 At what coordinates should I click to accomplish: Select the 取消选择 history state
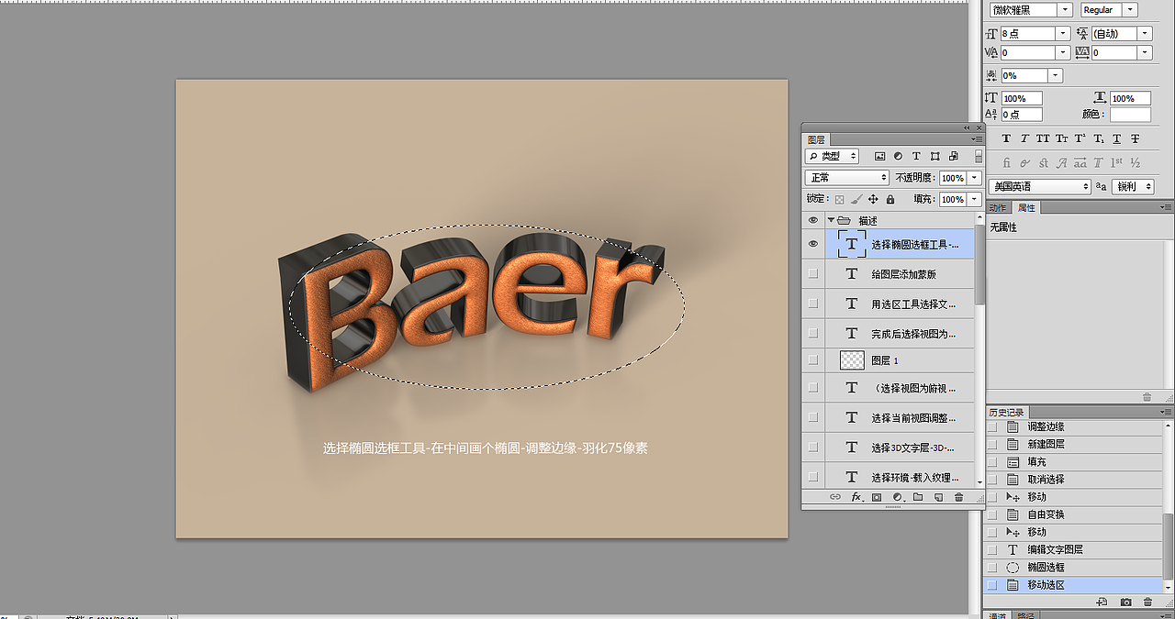tap(1072, 480)
